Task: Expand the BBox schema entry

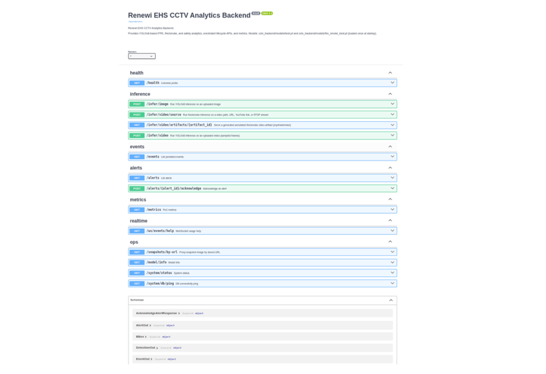Action: click(x=141, y=337)
